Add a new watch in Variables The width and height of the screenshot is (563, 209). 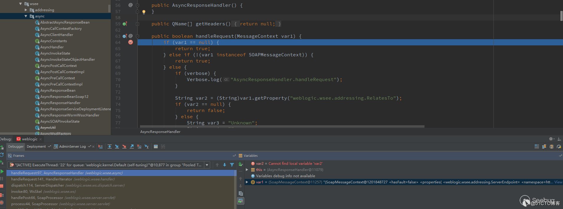pos(241,164)
